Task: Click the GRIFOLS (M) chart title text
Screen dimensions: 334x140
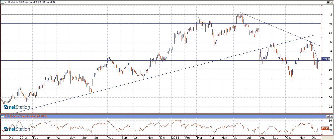Action: [x=13, y=2]
